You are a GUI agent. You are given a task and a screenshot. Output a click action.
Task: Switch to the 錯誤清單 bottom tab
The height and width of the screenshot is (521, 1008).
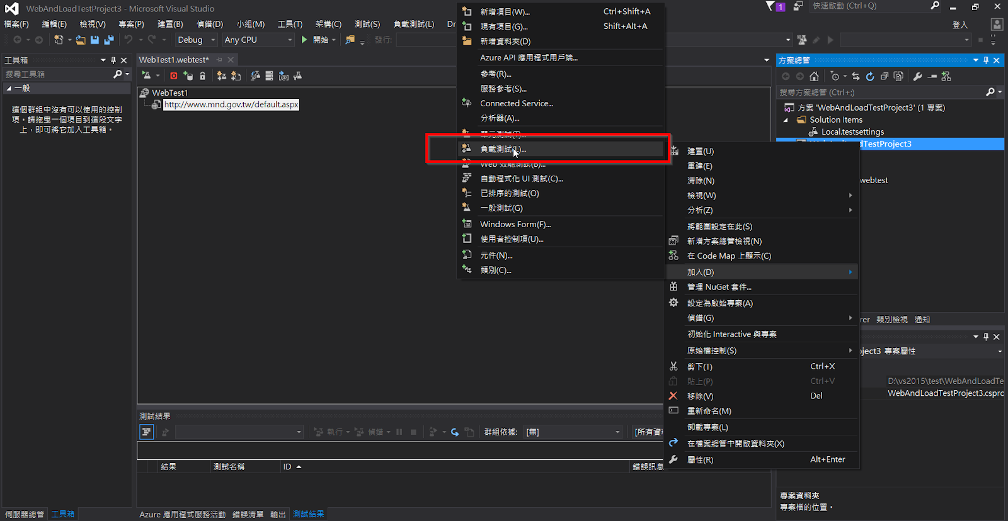(248, 514)
